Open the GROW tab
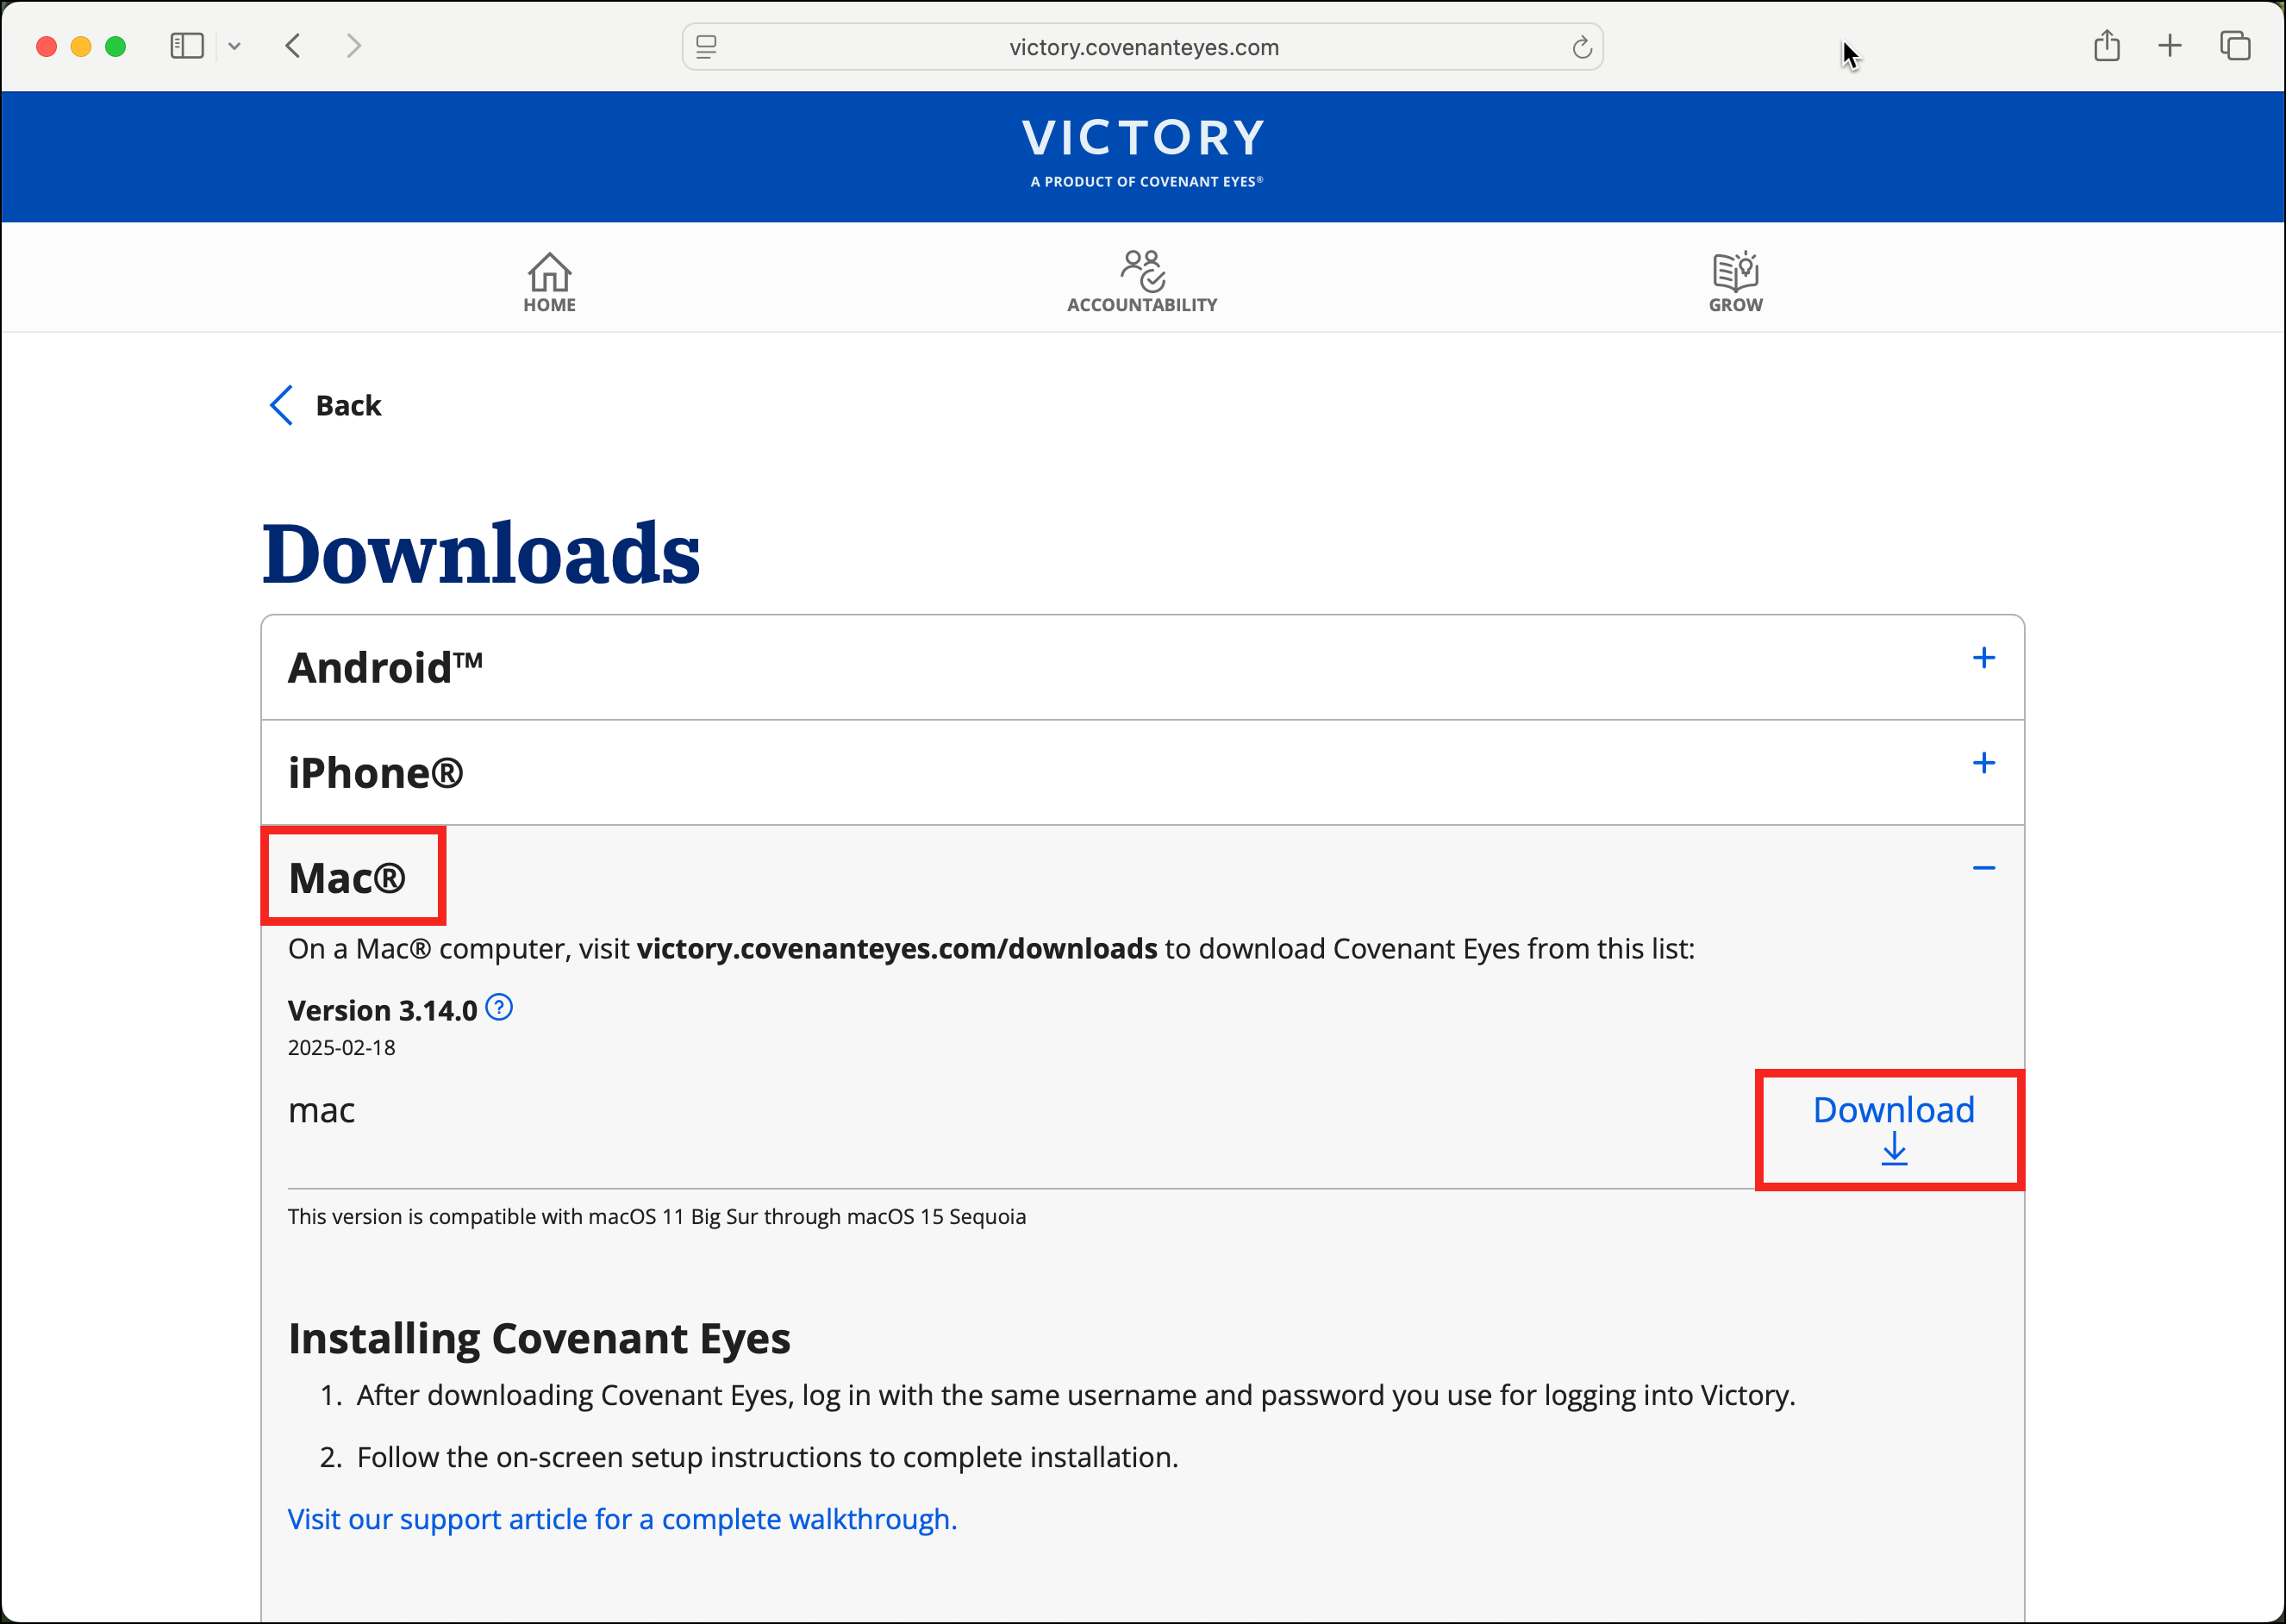 click(1735, 282)
